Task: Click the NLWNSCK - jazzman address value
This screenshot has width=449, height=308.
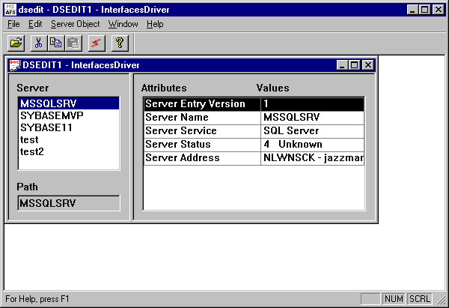Action: click(312, 158)
